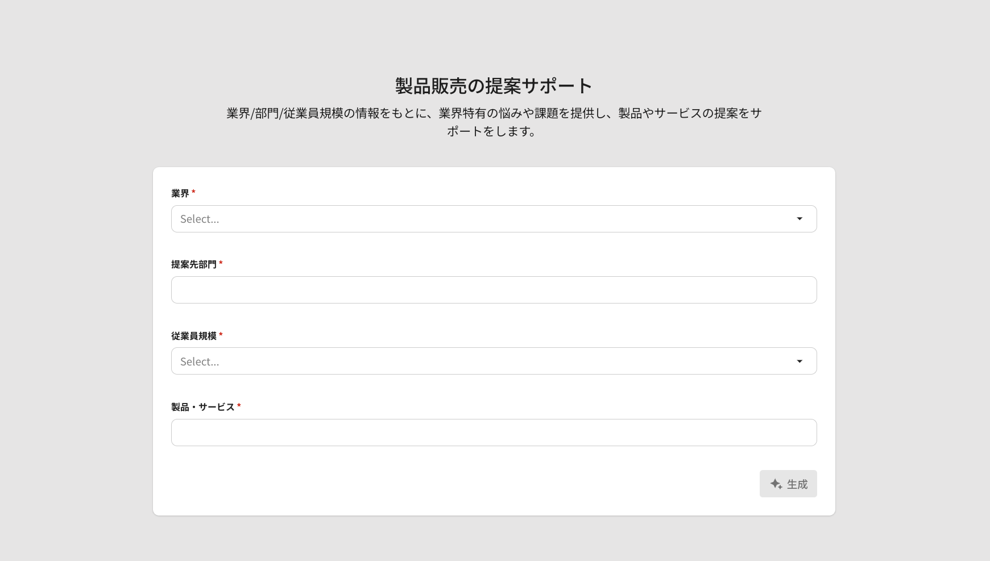Screen dimensions: 990x561
Task: Click the red asterisk beside 業界
Action: (193, 192)
